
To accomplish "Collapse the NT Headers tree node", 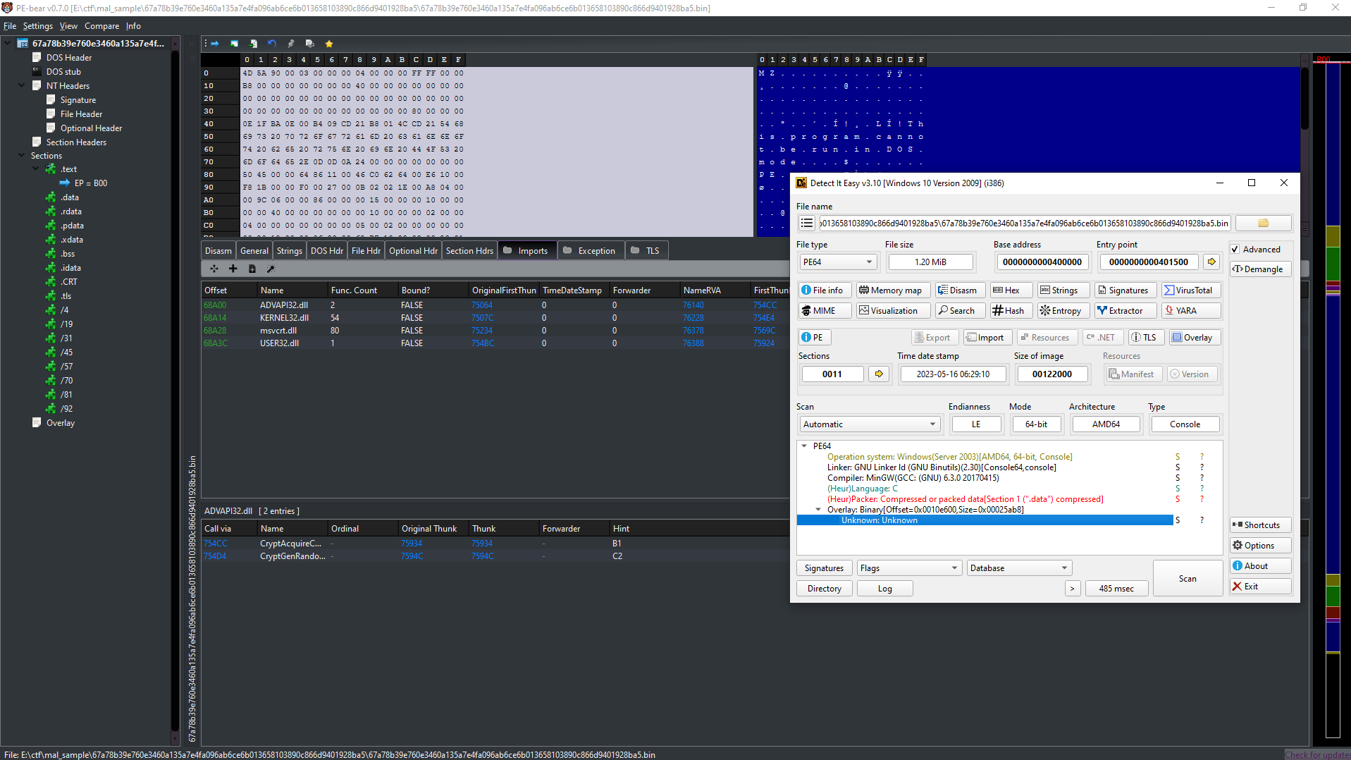I will [x=22, y=86].
